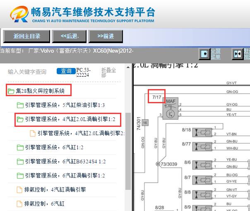Viewport: 250px width, 211px height.
Task: Collapse folder 引擎管理系統，4汽缸2.0L渦輪引擎1:2
Action: [x=70, y=119]
